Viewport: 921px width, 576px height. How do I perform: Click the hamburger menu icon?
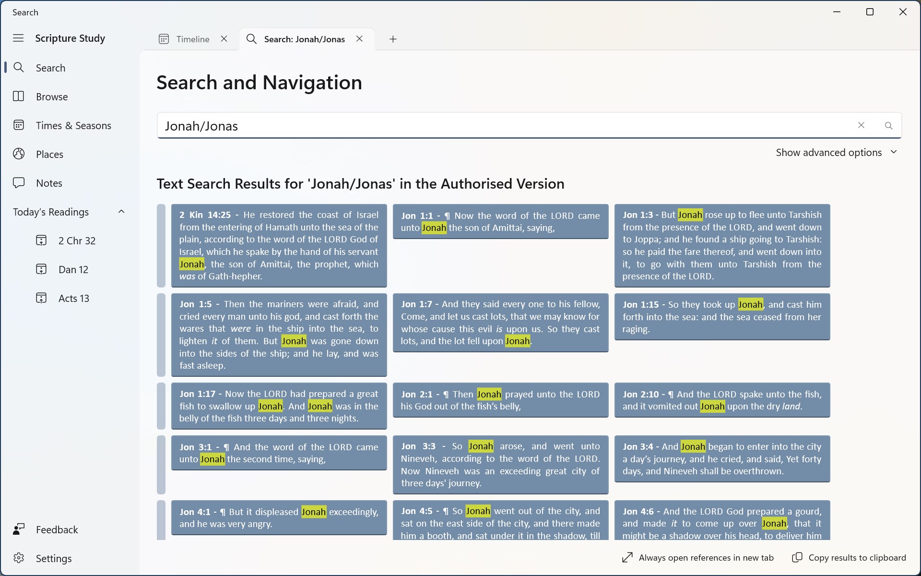18,38
